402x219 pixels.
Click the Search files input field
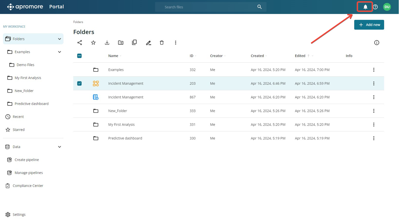click(207, 7)
